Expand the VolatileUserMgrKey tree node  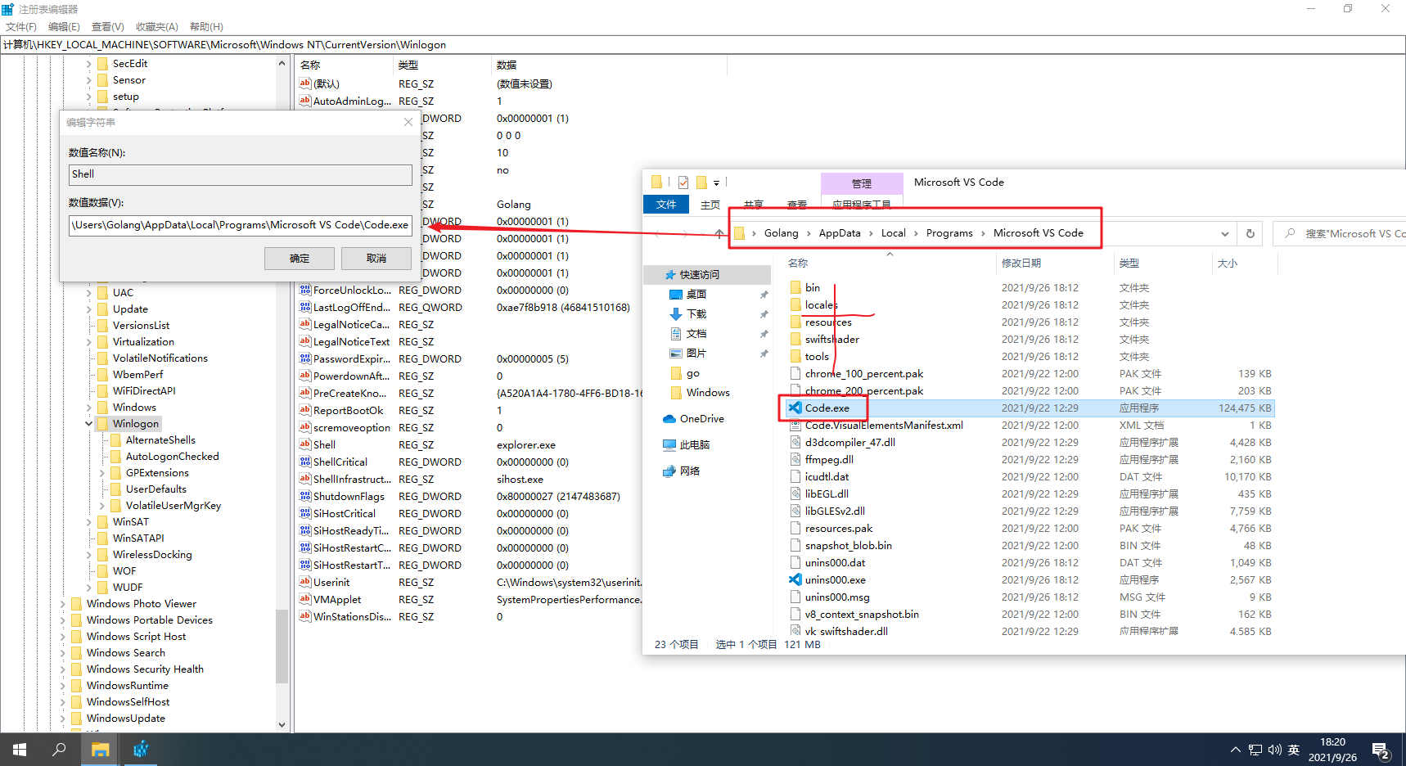(x=101, y=505)
